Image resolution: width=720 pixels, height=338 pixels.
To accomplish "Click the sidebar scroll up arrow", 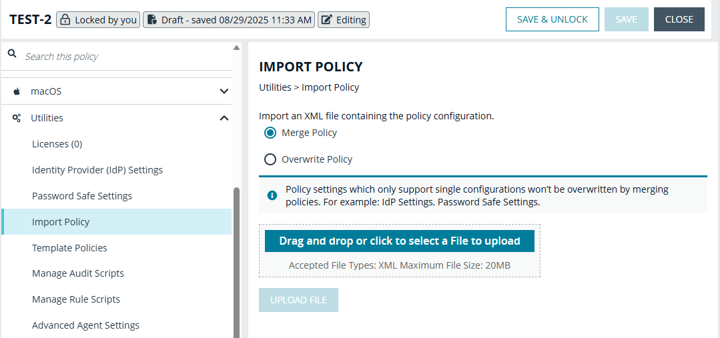I will pyautogui.click(x=236, y=48).
